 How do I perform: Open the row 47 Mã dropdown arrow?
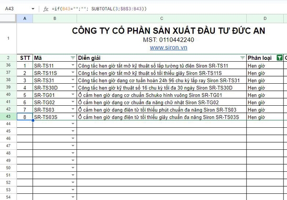click(x=73, y=145)
